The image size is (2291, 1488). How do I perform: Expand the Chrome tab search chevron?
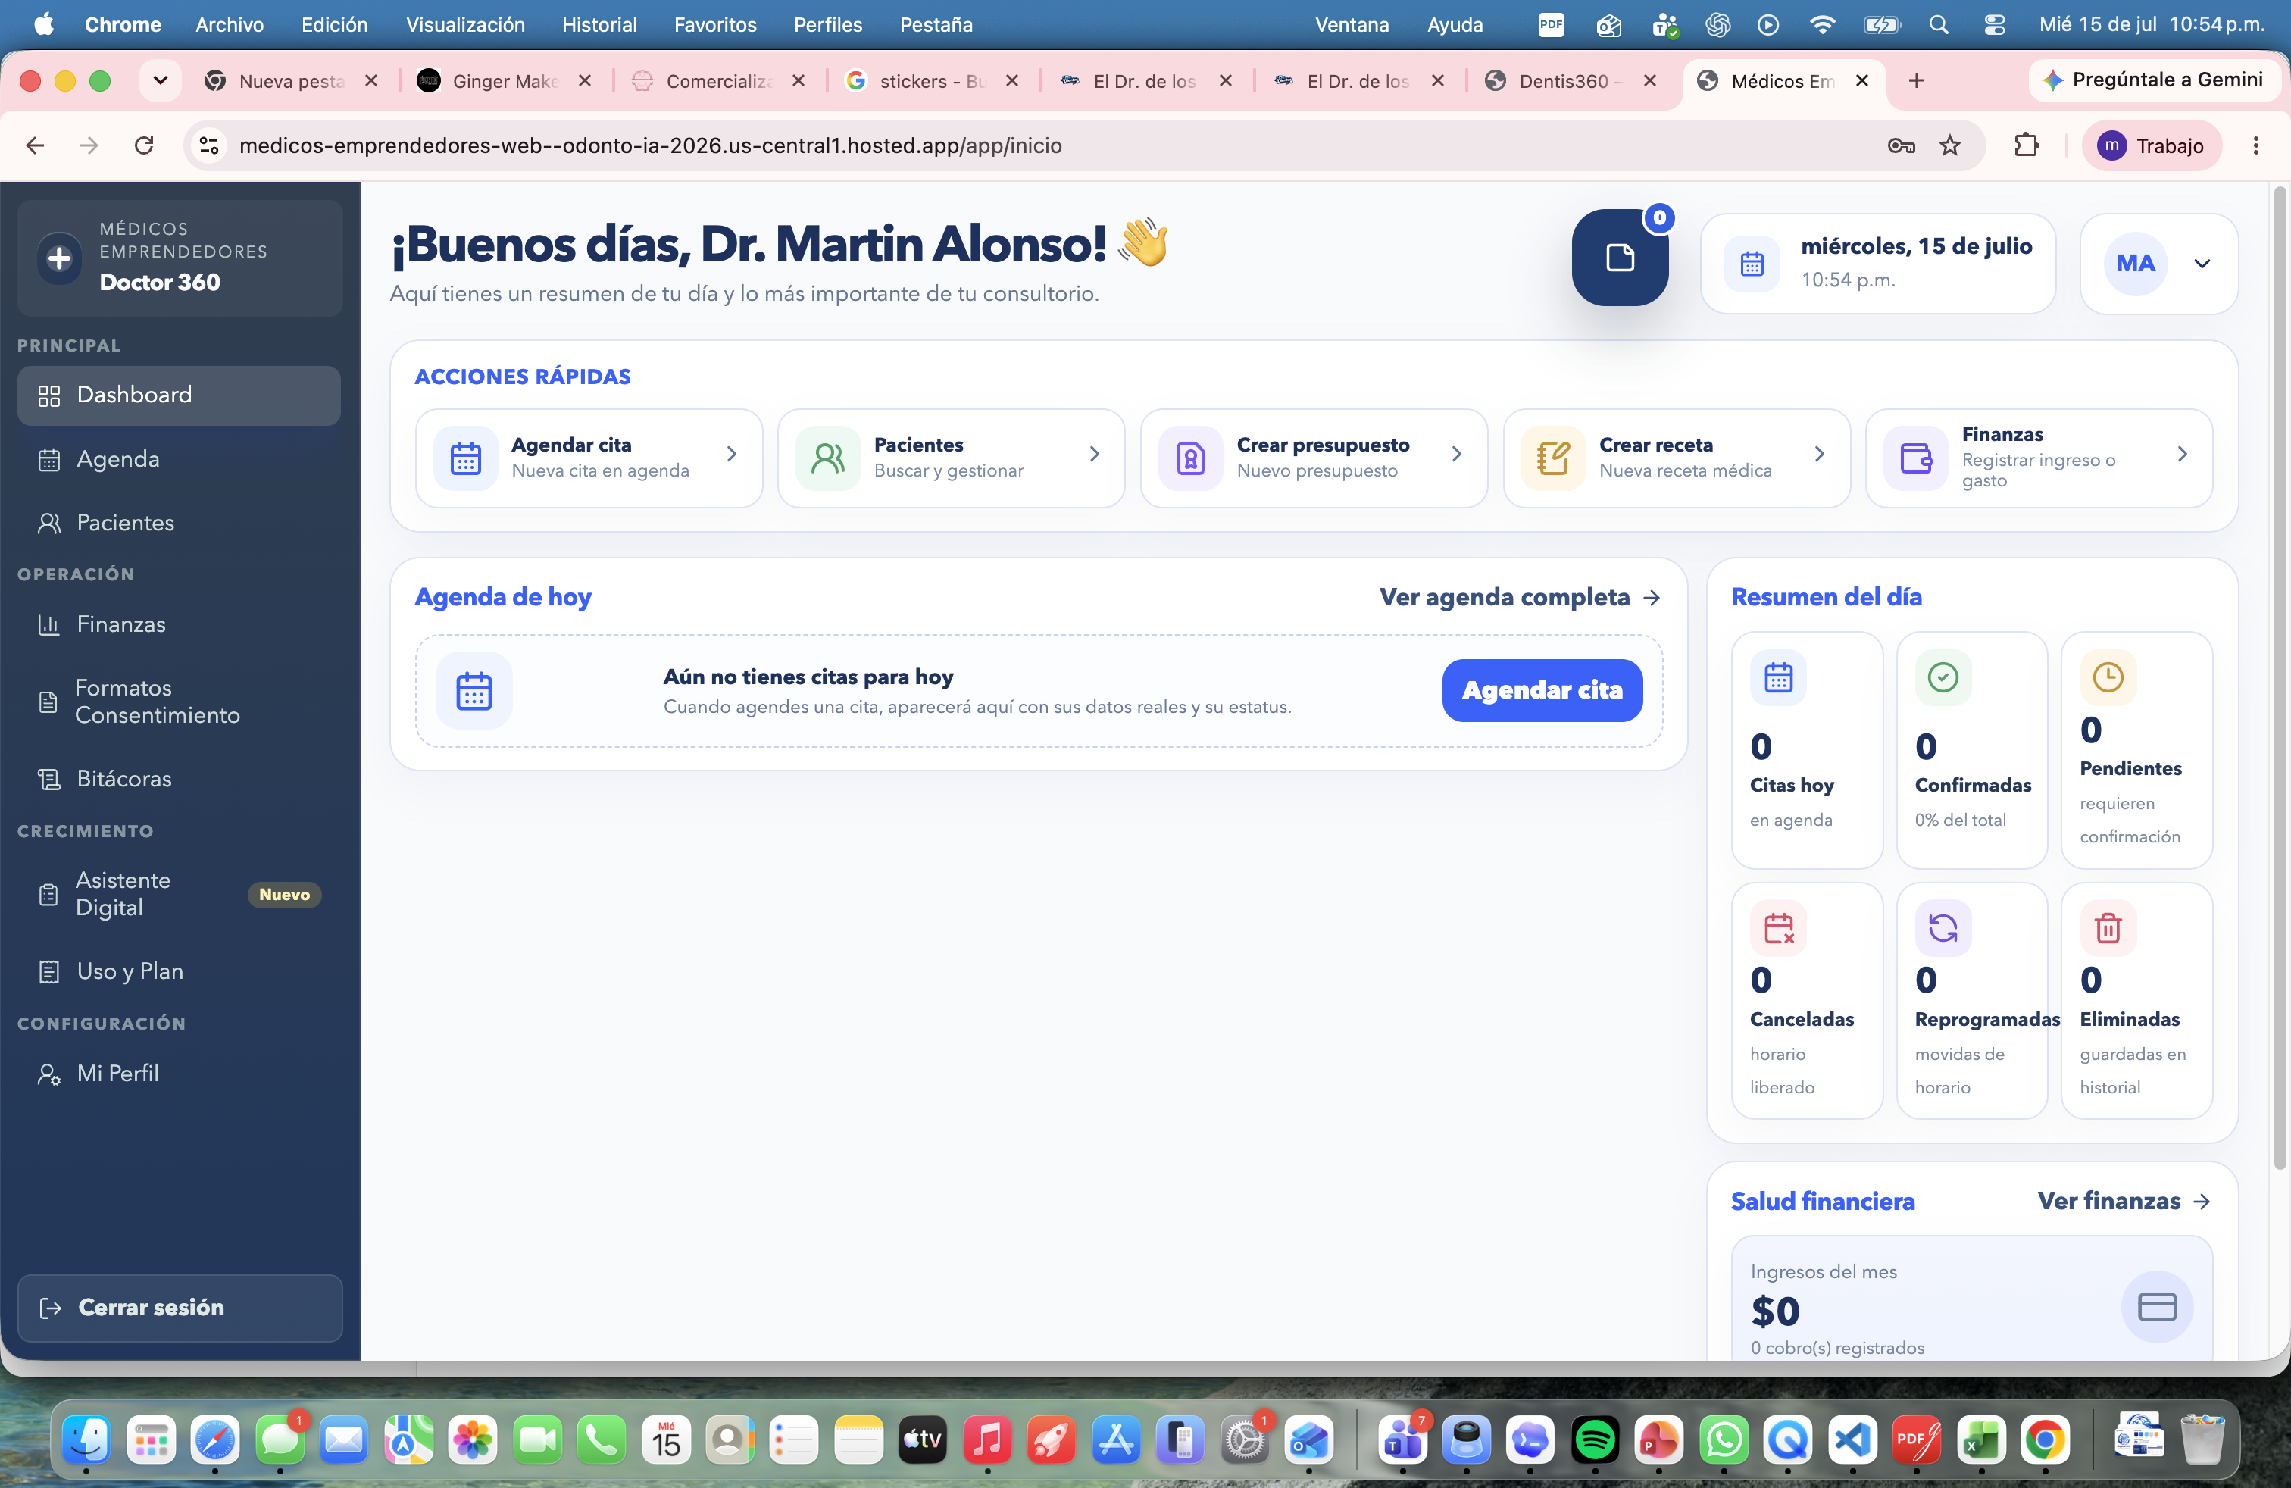(161, 81)
